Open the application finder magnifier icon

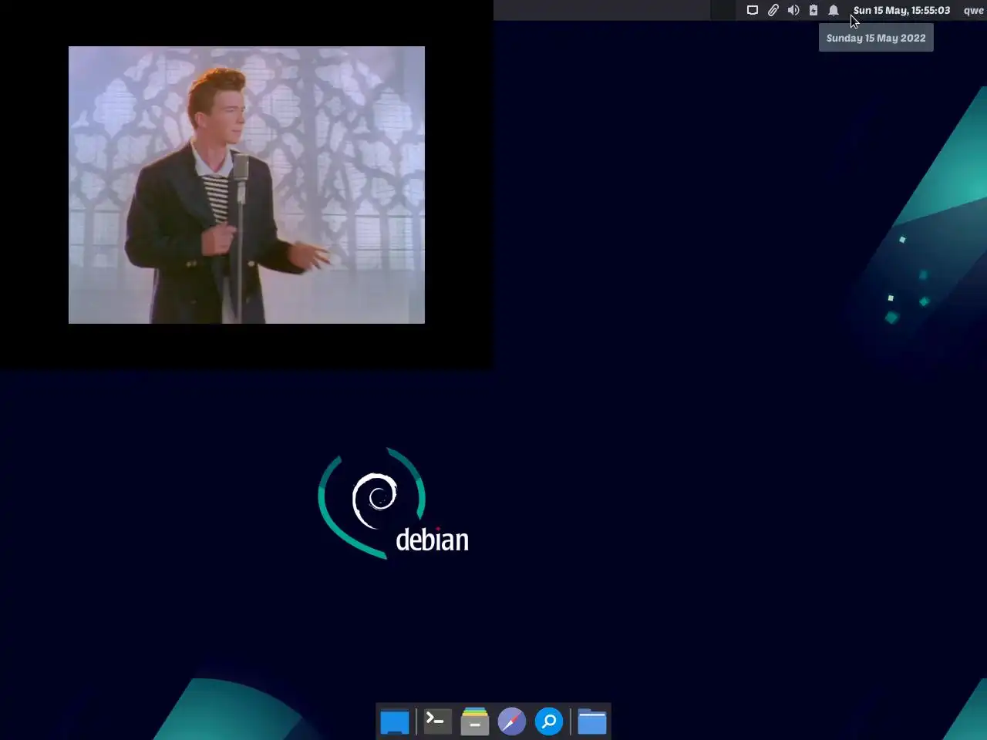[x=549, y=721]
